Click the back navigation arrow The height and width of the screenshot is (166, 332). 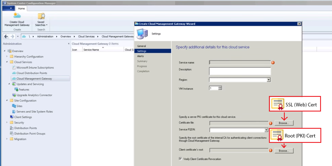coord(6,36)
